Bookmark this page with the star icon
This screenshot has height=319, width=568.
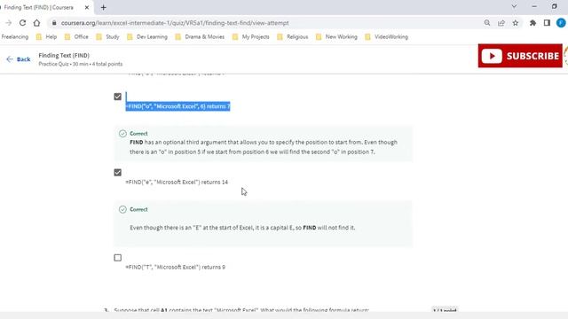point(516,23)
